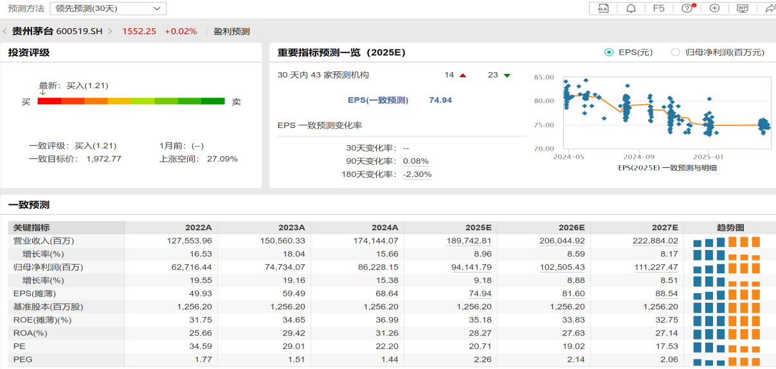Click the EPS(2025E) scatter chart

click(x=667, y=113)
